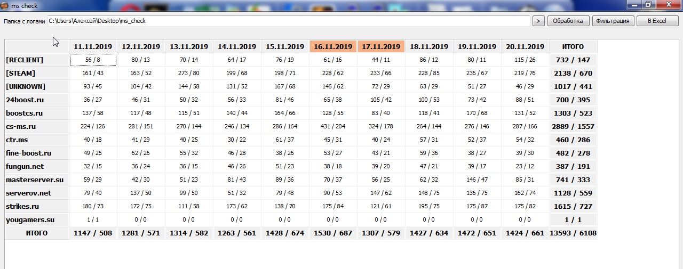The width and height of the screenshot is (683, 269).
Task: Click cell 146 / 47 in masterserver.su row
Action: (x=477, y=180)
